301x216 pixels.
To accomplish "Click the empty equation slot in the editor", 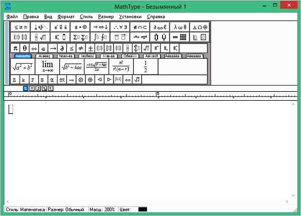I will pyautogui.click(x=11, y=109).
